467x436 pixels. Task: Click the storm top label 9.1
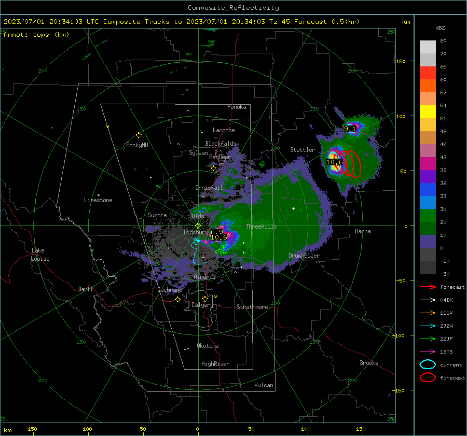tap(350, 129)
